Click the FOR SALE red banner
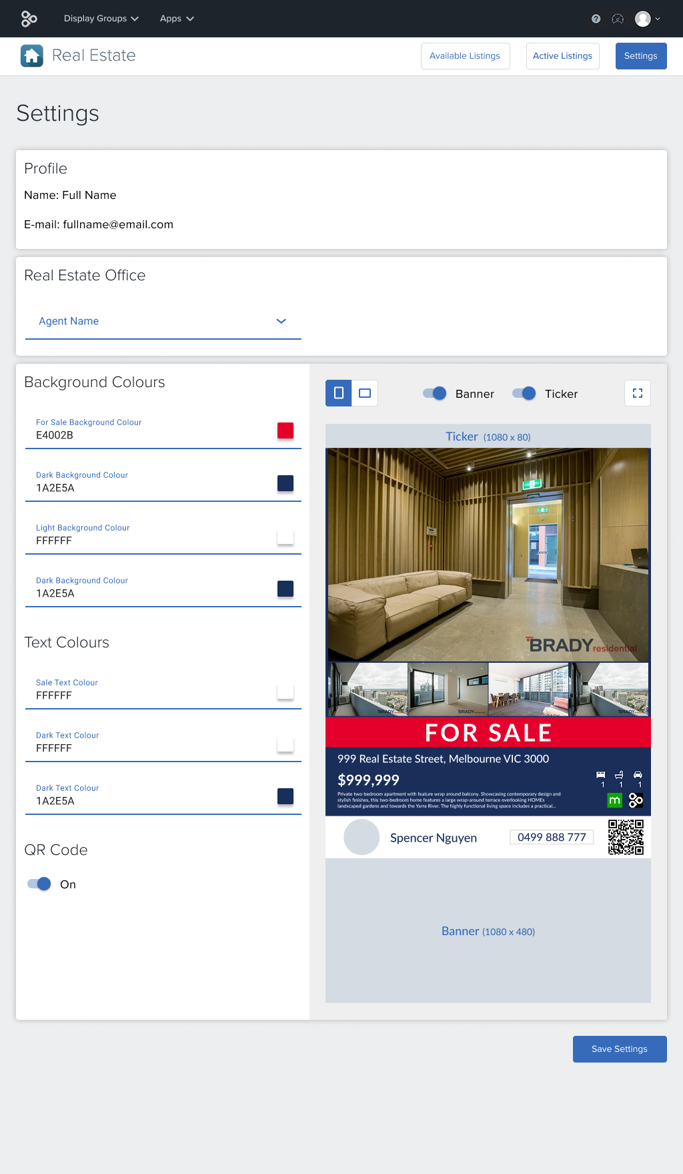Screen dimensions: 683x1174 tap(488, 732)
